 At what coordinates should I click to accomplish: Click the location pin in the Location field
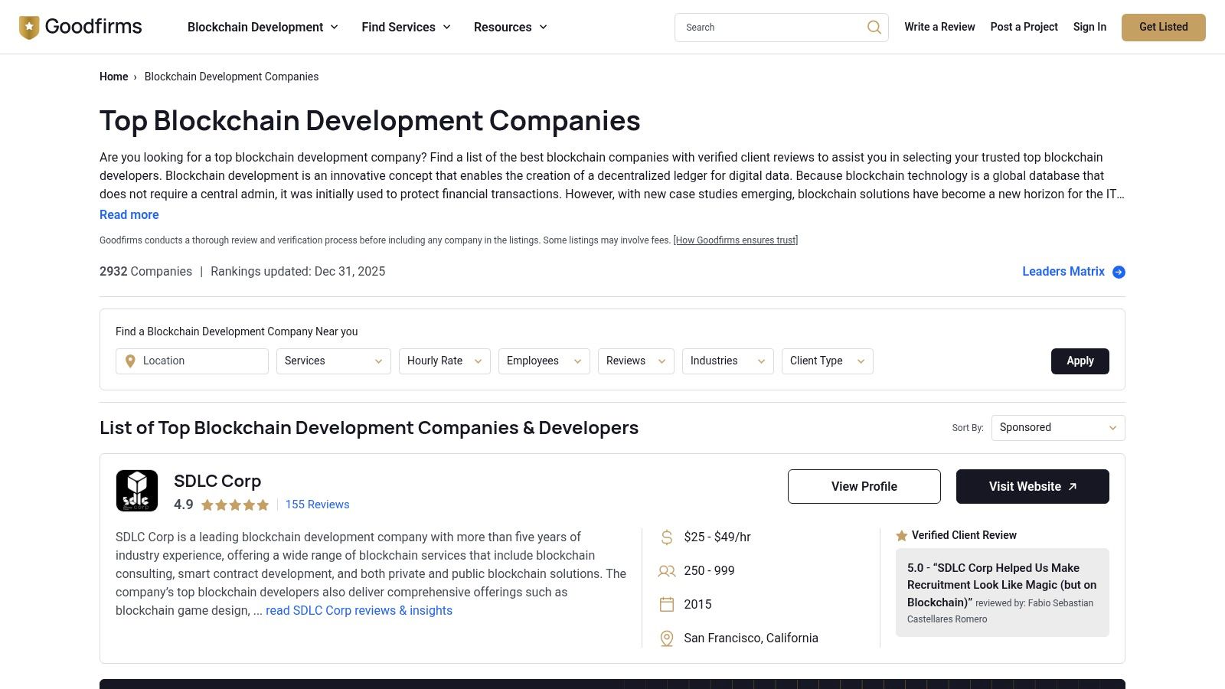(130, 361)
